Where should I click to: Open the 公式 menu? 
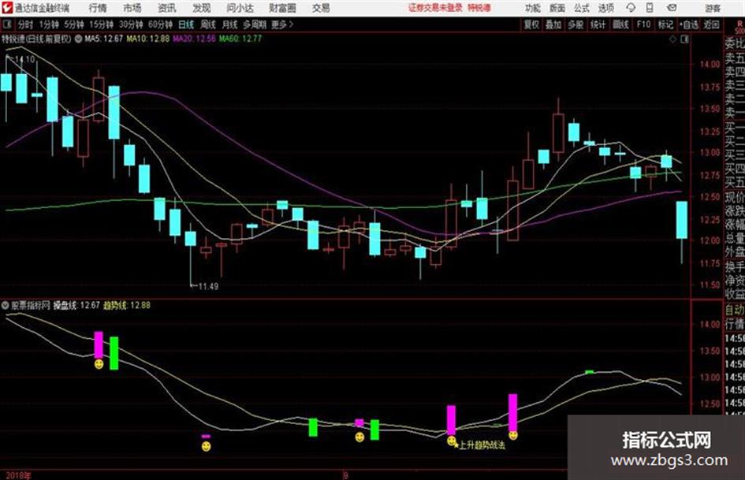(x=582, y=8)
